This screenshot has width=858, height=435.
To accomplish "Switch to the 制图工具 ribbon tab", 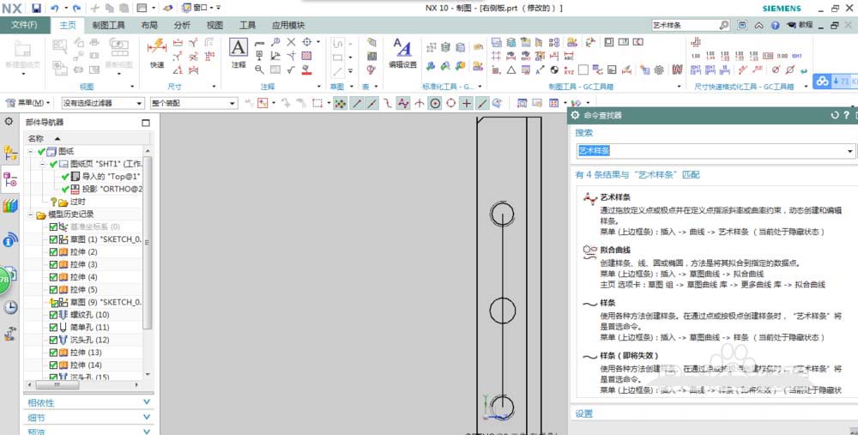I will coord(109,26).
